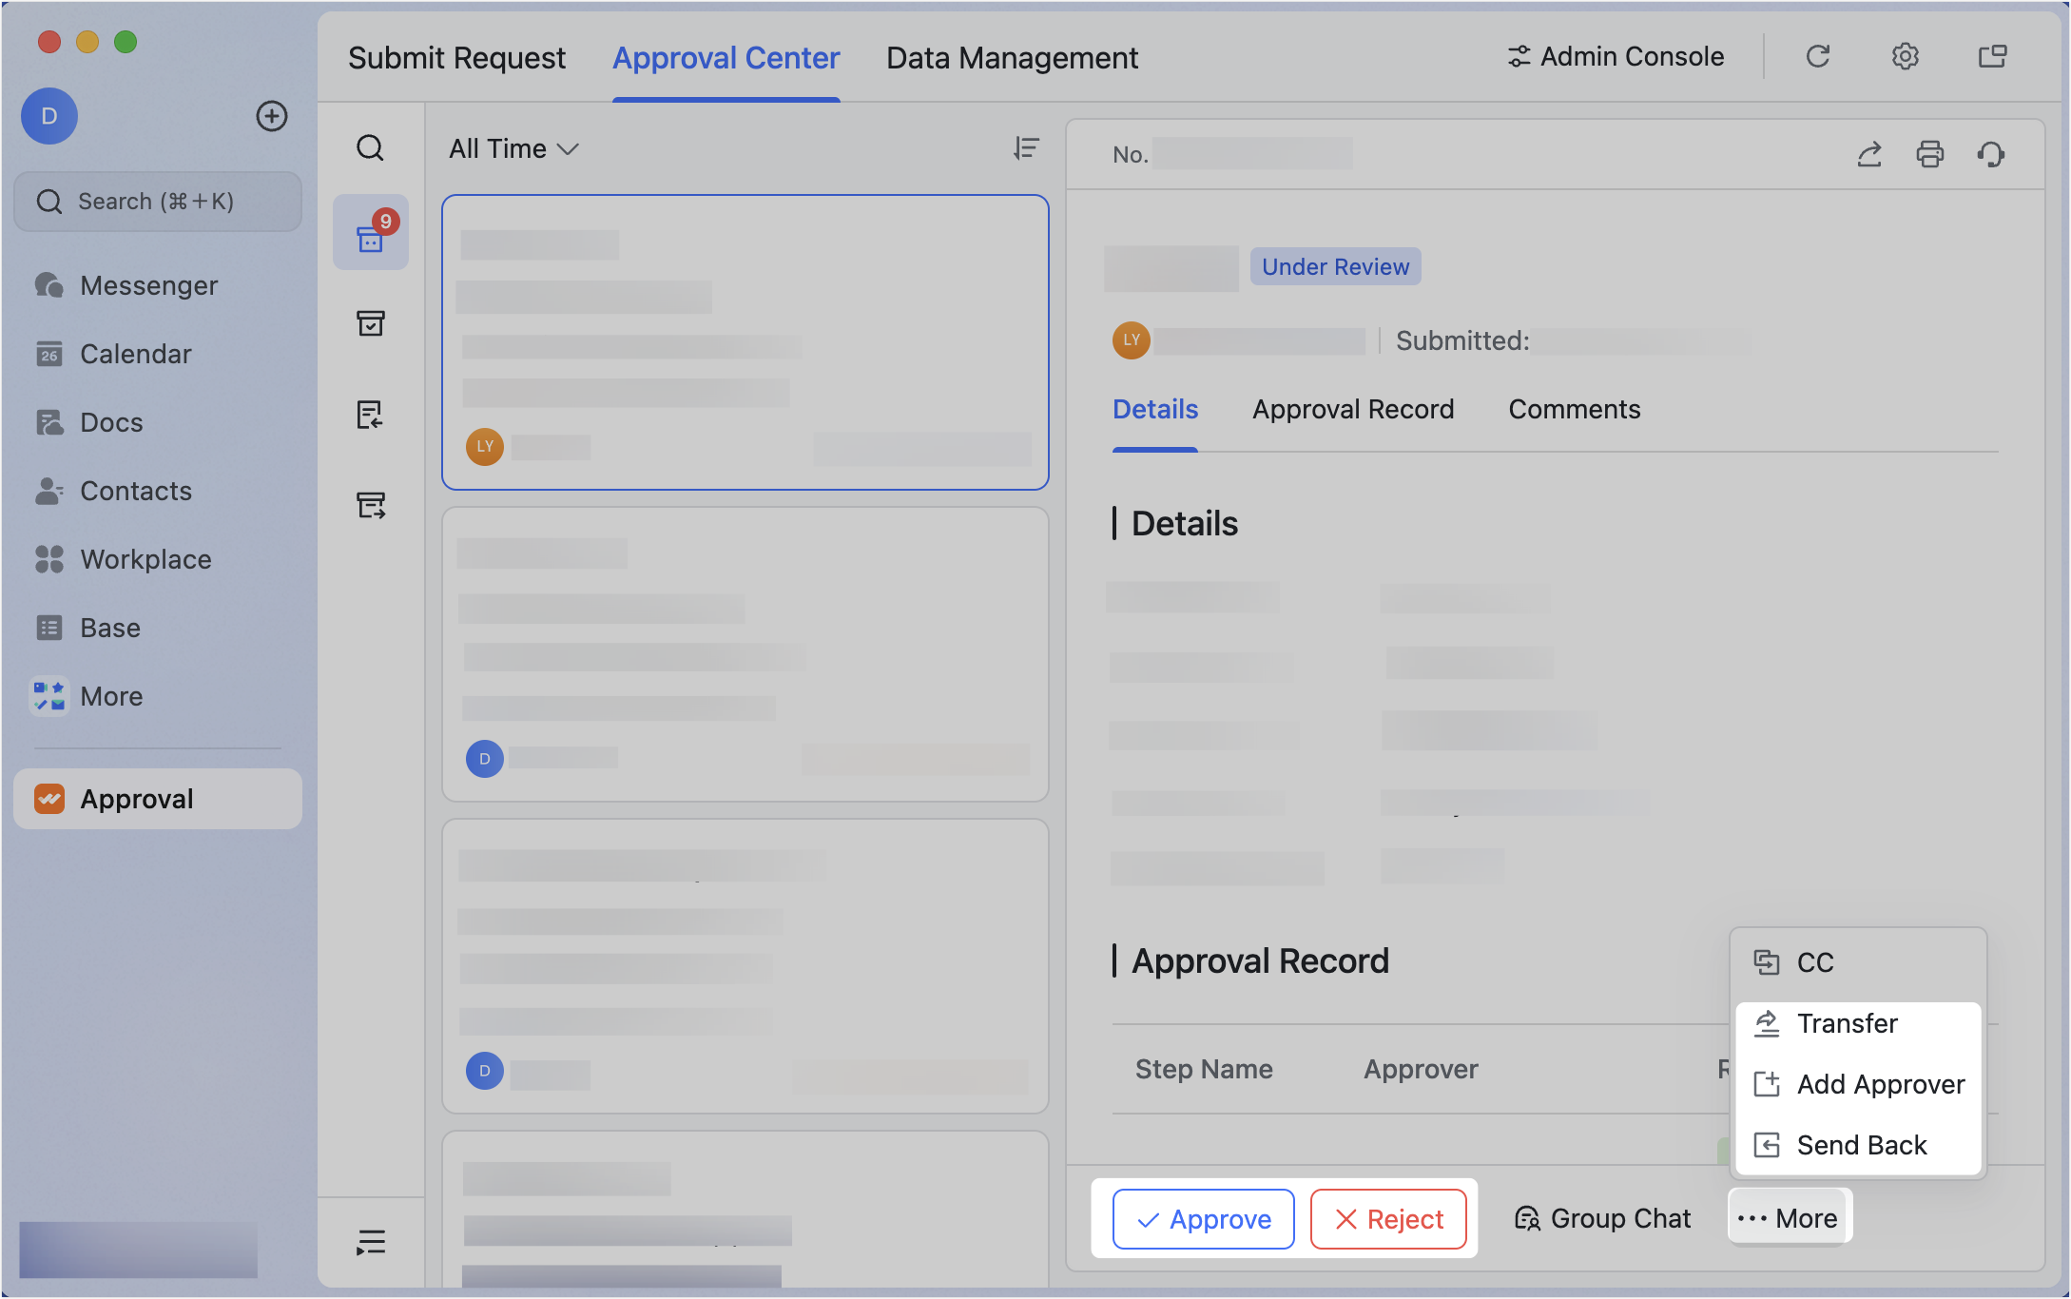
Task: Open the sort order control
Action: tap(1025, 148)
